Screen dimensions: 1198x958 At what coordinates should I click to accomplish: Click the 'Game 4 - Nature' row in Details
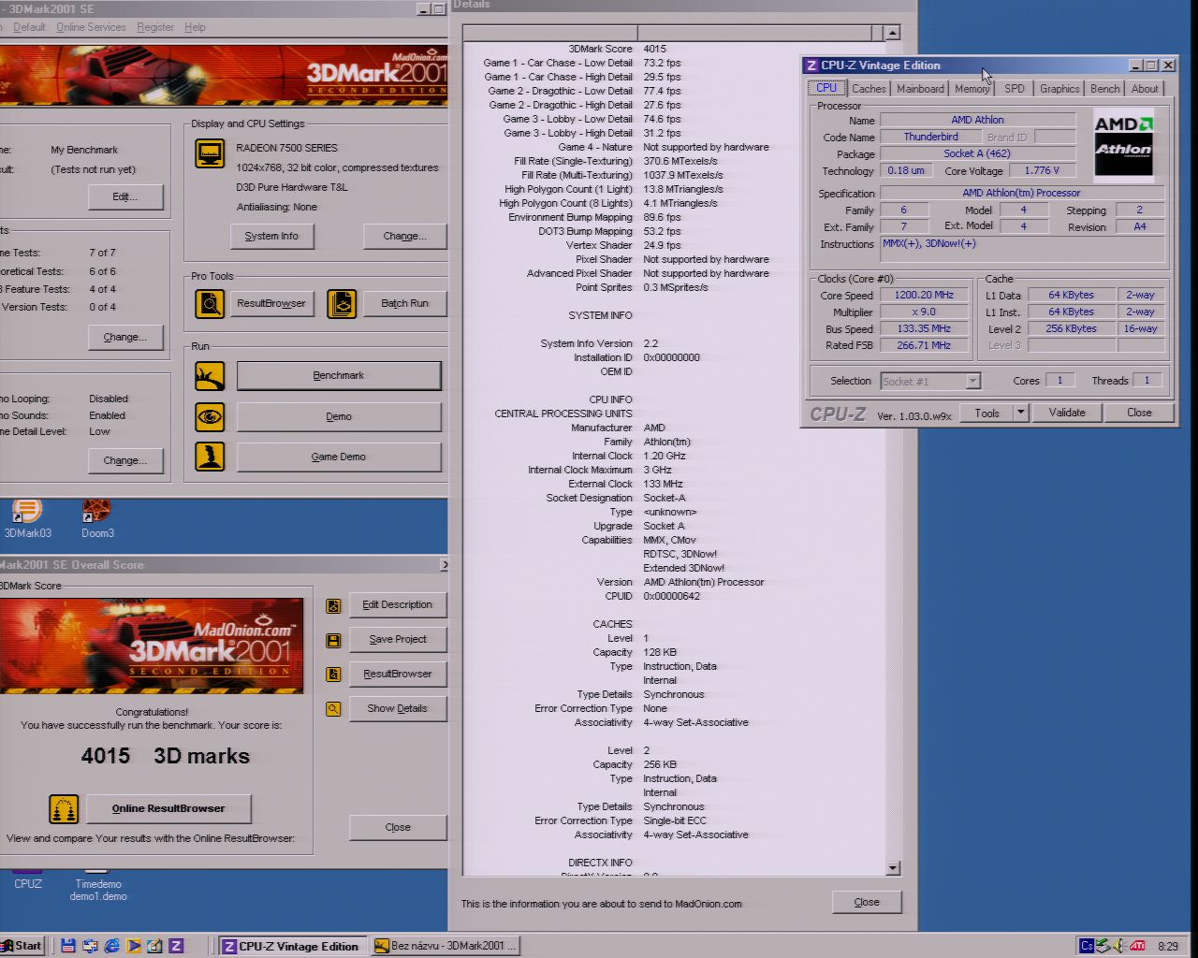click(x=672, y=147)
